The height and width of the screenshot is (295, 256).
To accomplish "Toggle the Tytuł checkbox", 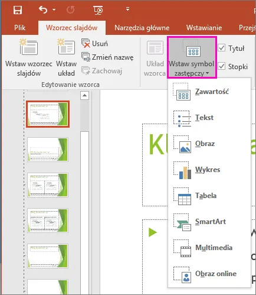I will (x=222, y=48).
